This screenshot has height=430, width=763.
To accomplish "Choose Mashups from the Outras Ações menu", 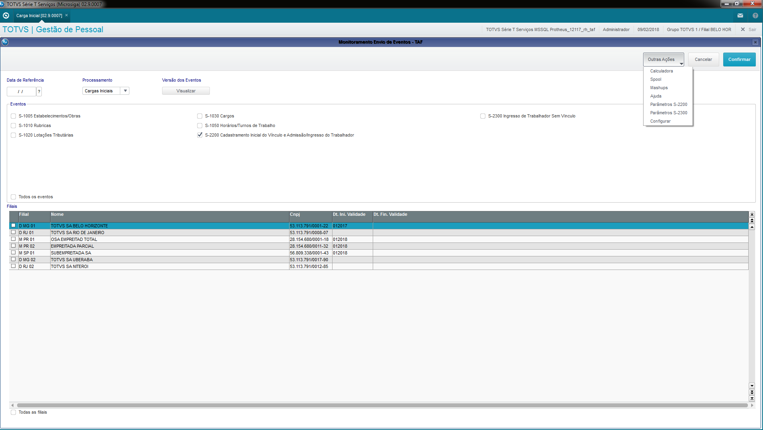I will click(659, 88).
